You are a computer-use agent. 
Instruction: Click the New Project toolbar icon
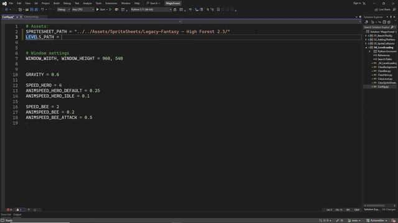[x=20, y=10]
